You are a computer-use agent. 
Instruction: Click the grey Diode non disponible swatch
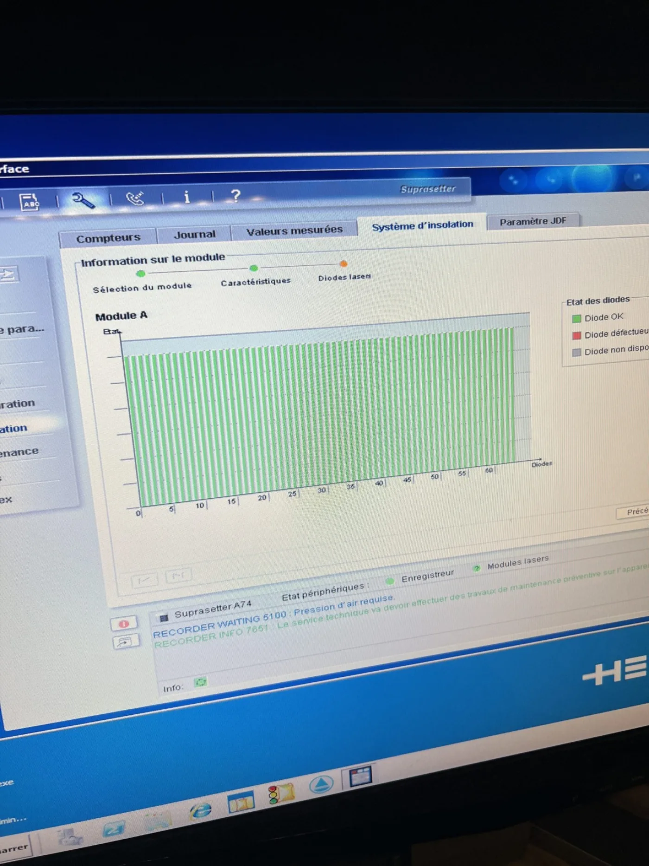tap(576, 352)
